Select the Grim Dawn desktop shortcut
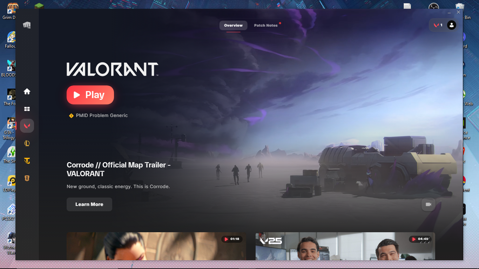This screenshot has width=479, height=269. (x=8, y=11)
